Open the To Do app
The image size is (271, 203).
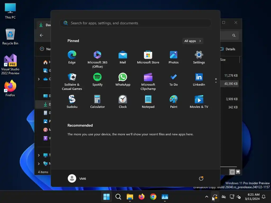tap(174, 80)
